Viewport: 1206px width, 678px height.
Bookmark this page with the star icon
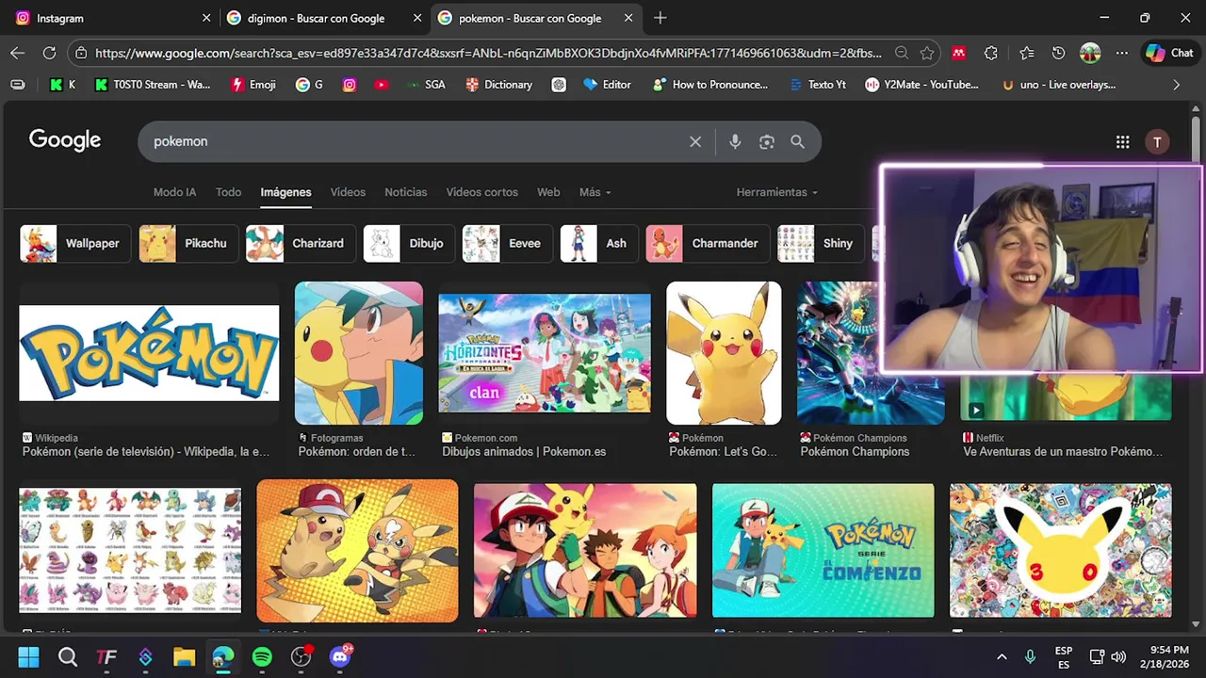(927, 53)
